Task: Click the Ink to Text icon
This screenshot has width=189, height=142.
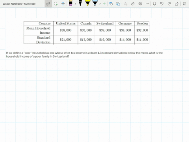Action: [x=126, y=4]
